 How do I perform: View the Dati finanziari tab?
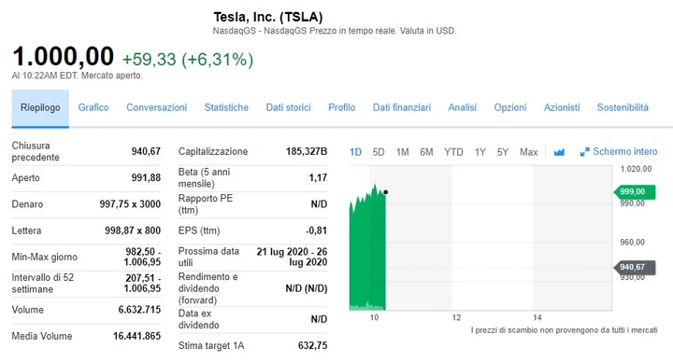coord(402,107)
